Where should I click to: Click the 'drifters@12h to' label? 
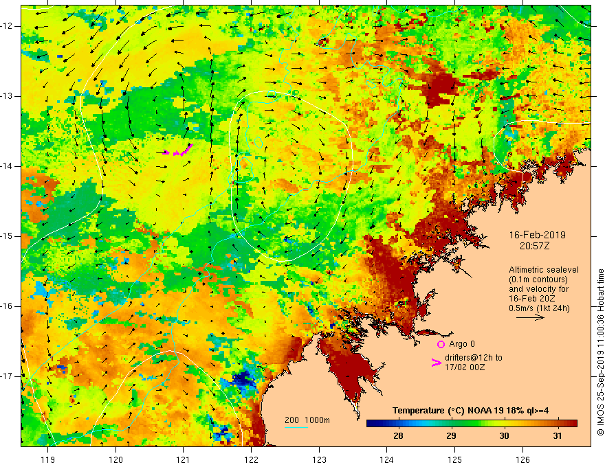point(474,358)
